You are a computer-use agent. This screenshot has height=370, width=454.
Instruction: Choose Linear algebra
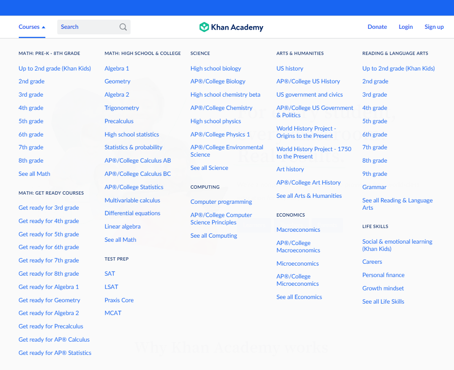point(122,227)
